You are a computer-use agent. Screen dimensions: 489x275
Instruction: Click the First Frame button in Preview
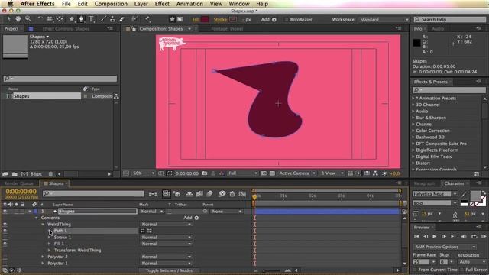point(416,236)
